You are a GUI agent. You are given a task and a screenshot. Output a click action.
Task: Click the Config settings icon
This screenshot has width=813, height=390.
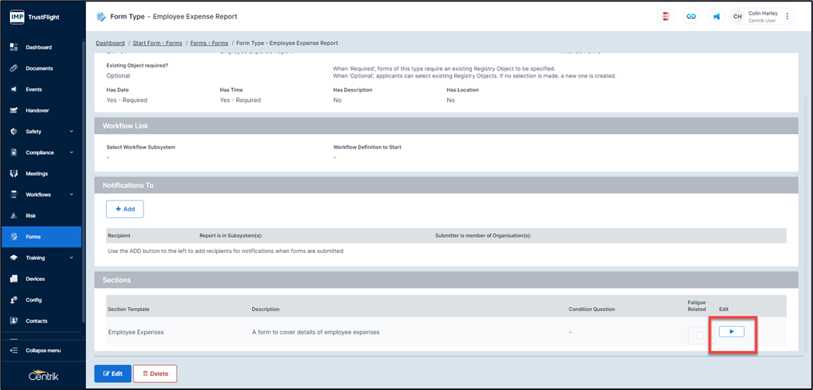click(x=14, y=300)
